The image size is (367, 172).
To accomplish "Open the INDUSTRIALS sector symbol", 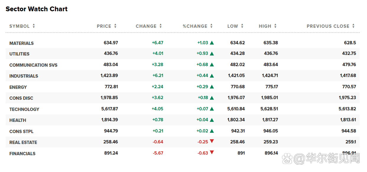I will coord(24,76).
